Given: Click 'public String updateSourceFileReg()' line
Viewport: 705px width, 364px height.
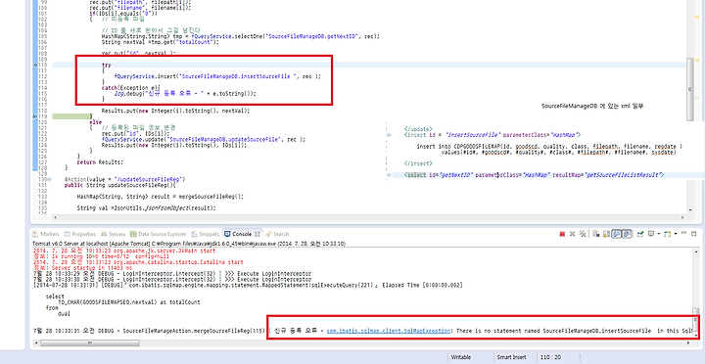Looking at the screenshot, I should [x=120, y=185].
